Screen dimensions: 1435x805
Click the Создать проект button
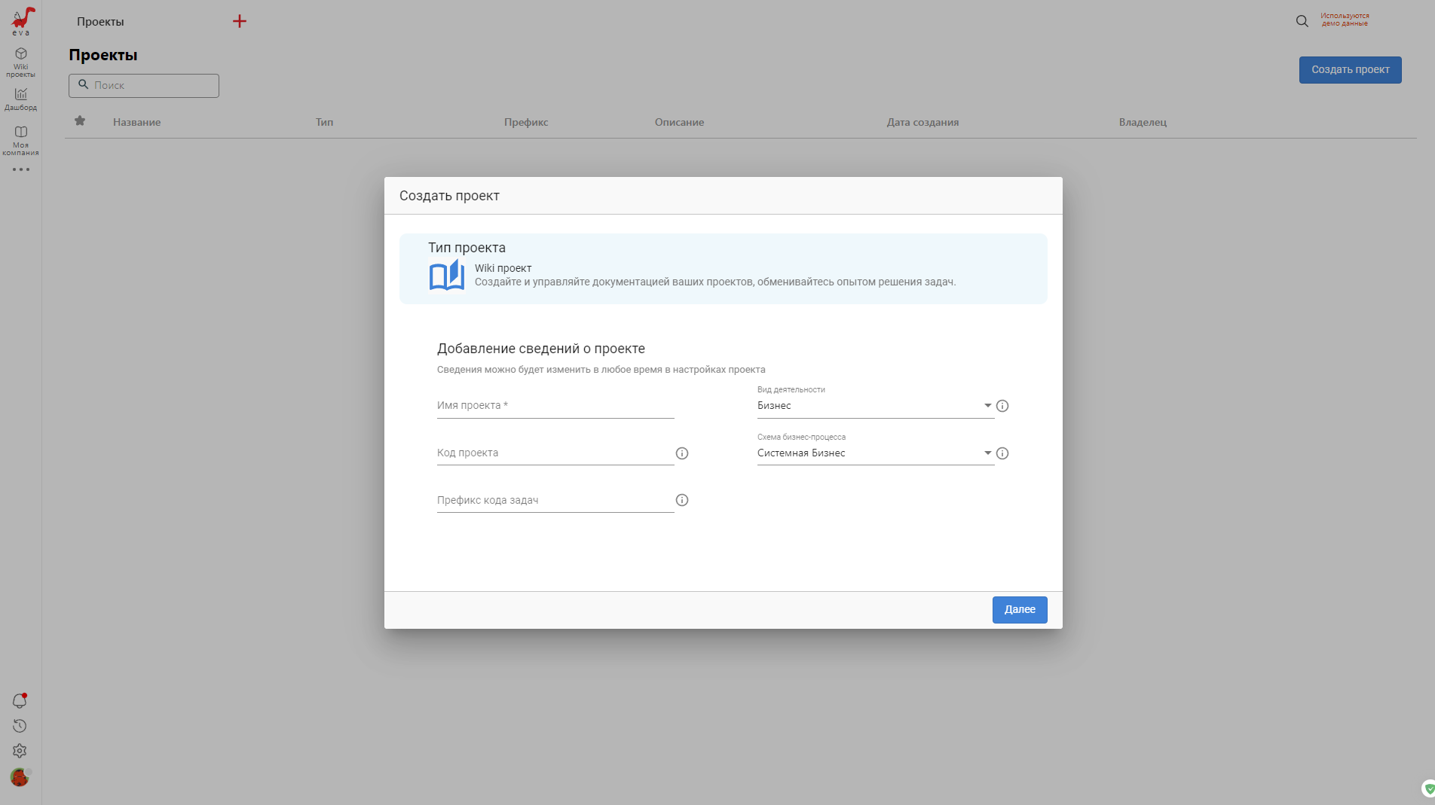[1350, 70]
